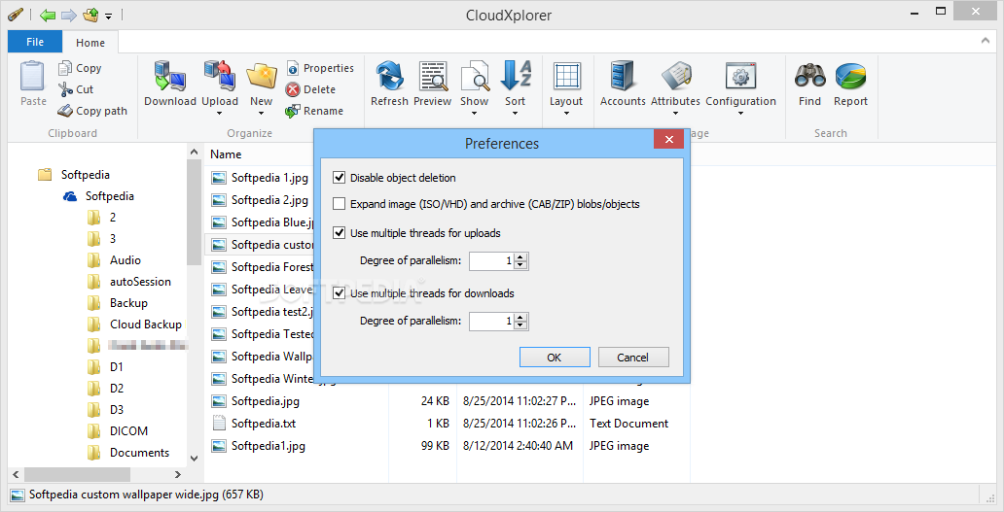Click the upload parallelism value field
The width and height of the screenshot is (1004, 512).
[x=491, y=261]
